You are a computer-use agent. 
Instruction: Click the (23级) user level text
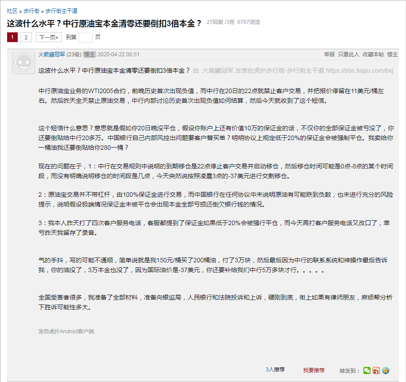[74, 55]
